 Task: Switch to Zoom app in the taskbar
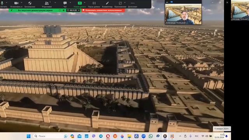click(144, 136)
